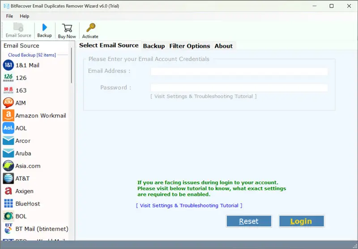
Task: Select the 126 mail icon
Action: [x=8, y=78]
